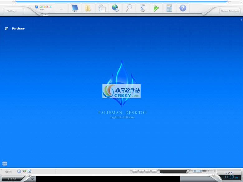
Task: Open the magnifier search icon
Action: [x=129, y=8]
